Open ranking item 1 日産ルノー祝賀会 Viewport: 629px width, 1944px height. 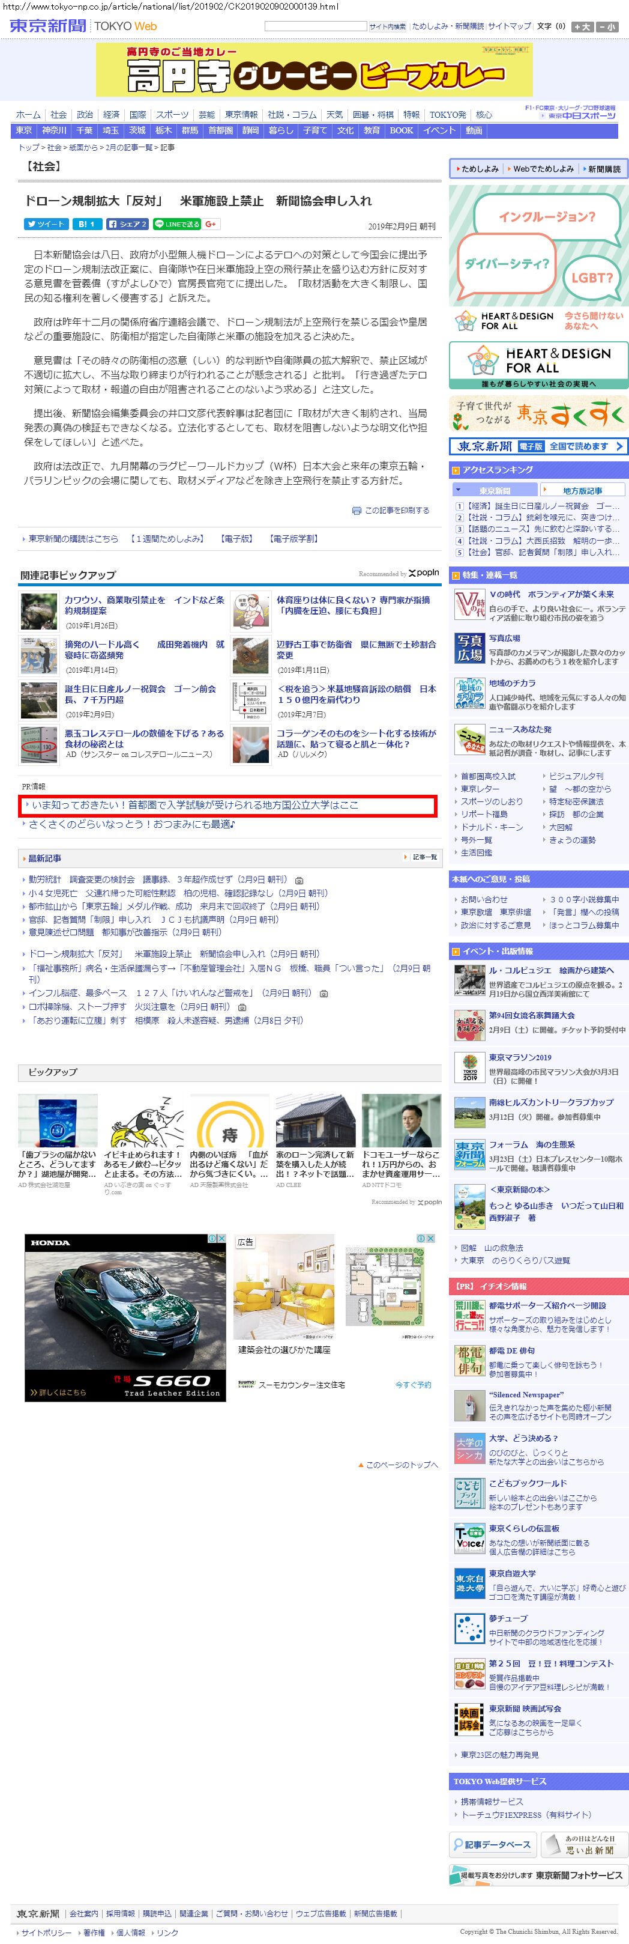[x=542, y=506]
